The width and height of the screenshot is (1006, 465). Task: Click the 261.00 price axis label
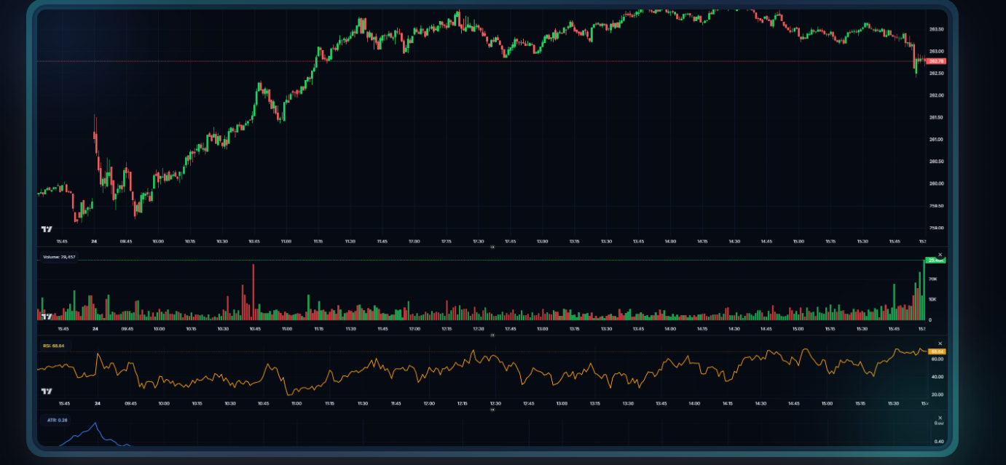[x=936, y=139]
